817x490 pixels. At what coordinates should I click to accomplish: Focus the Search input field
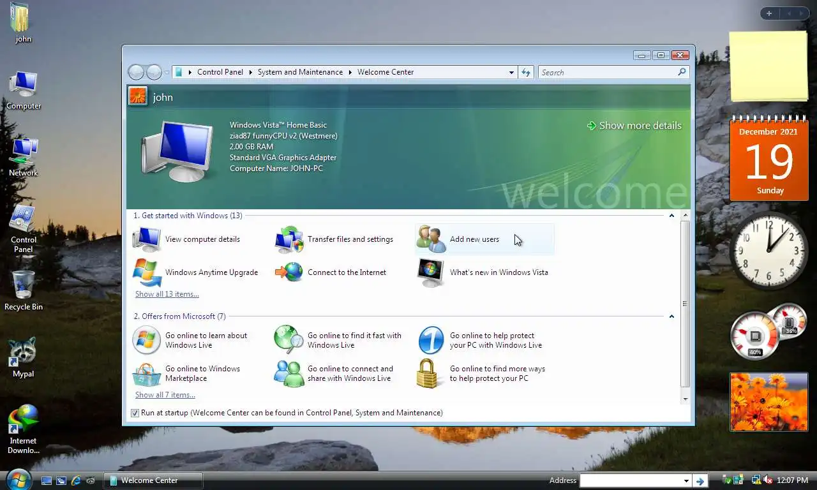point(606,72)
